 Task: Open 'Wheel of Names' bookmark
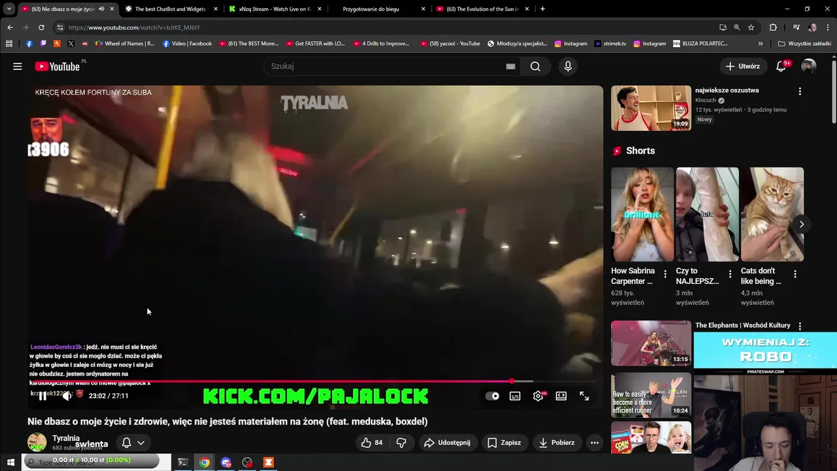[x=125, y=44]
